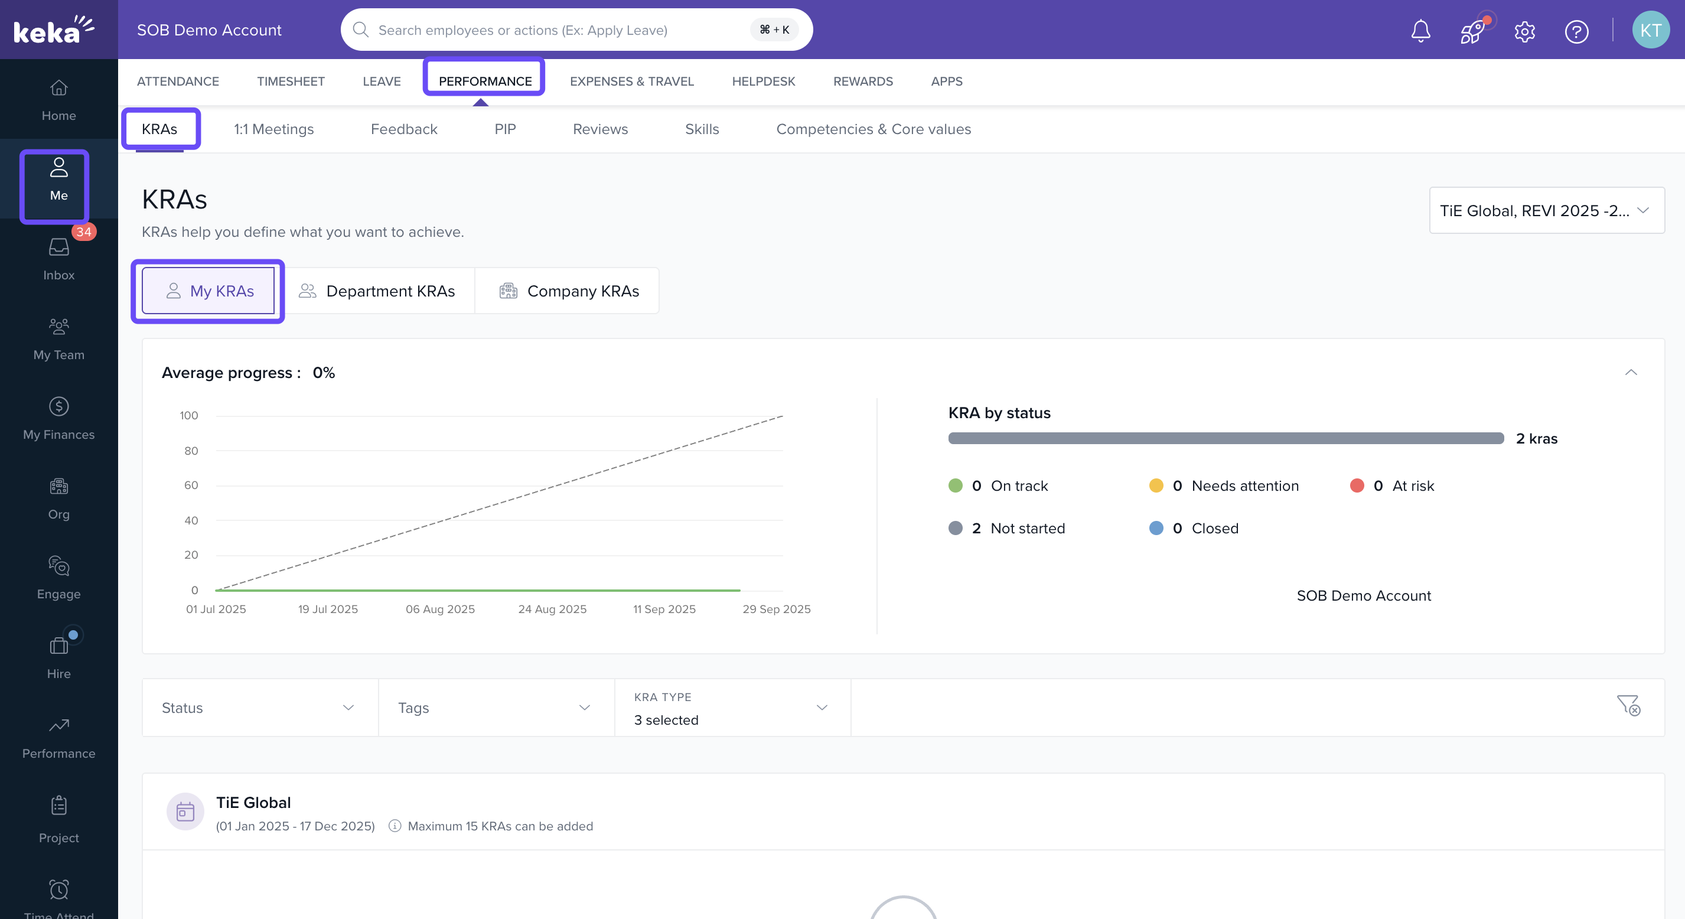Open the notifications bell icon

(1420, 30)
